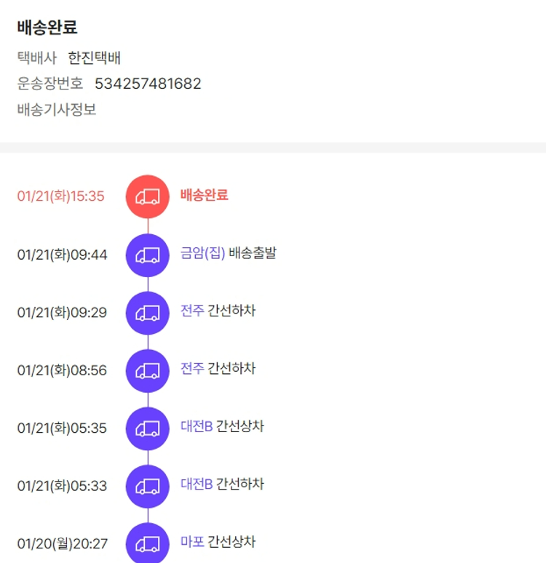Open the 대전B link in the 05:33 entry
The image size is (546, 563).
pyautogui.click(x=197, y=484)
